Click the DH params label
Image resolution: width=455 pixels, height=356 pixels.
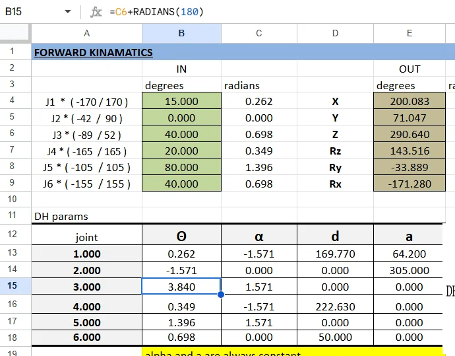[61, 217]
